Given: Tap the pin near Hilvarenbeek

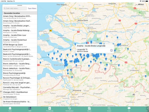Looking at the screenshot, I should tap(119, 65).
